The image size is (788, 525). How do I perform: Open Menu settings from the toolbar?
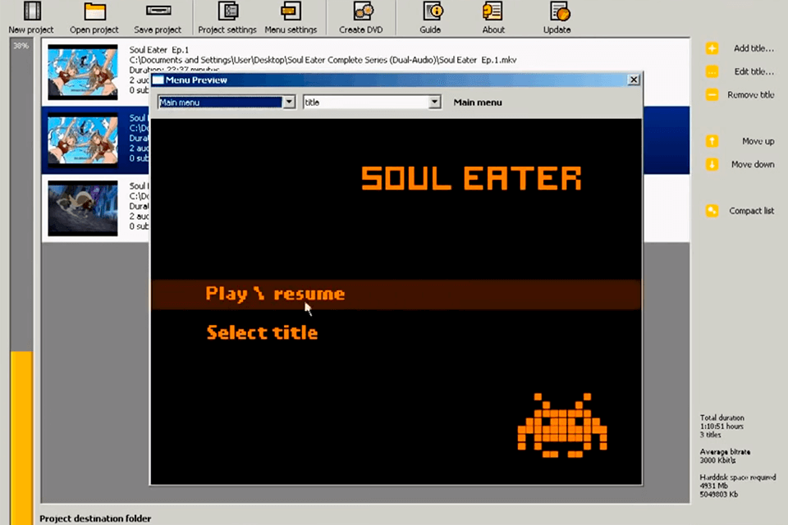(291, 12)
